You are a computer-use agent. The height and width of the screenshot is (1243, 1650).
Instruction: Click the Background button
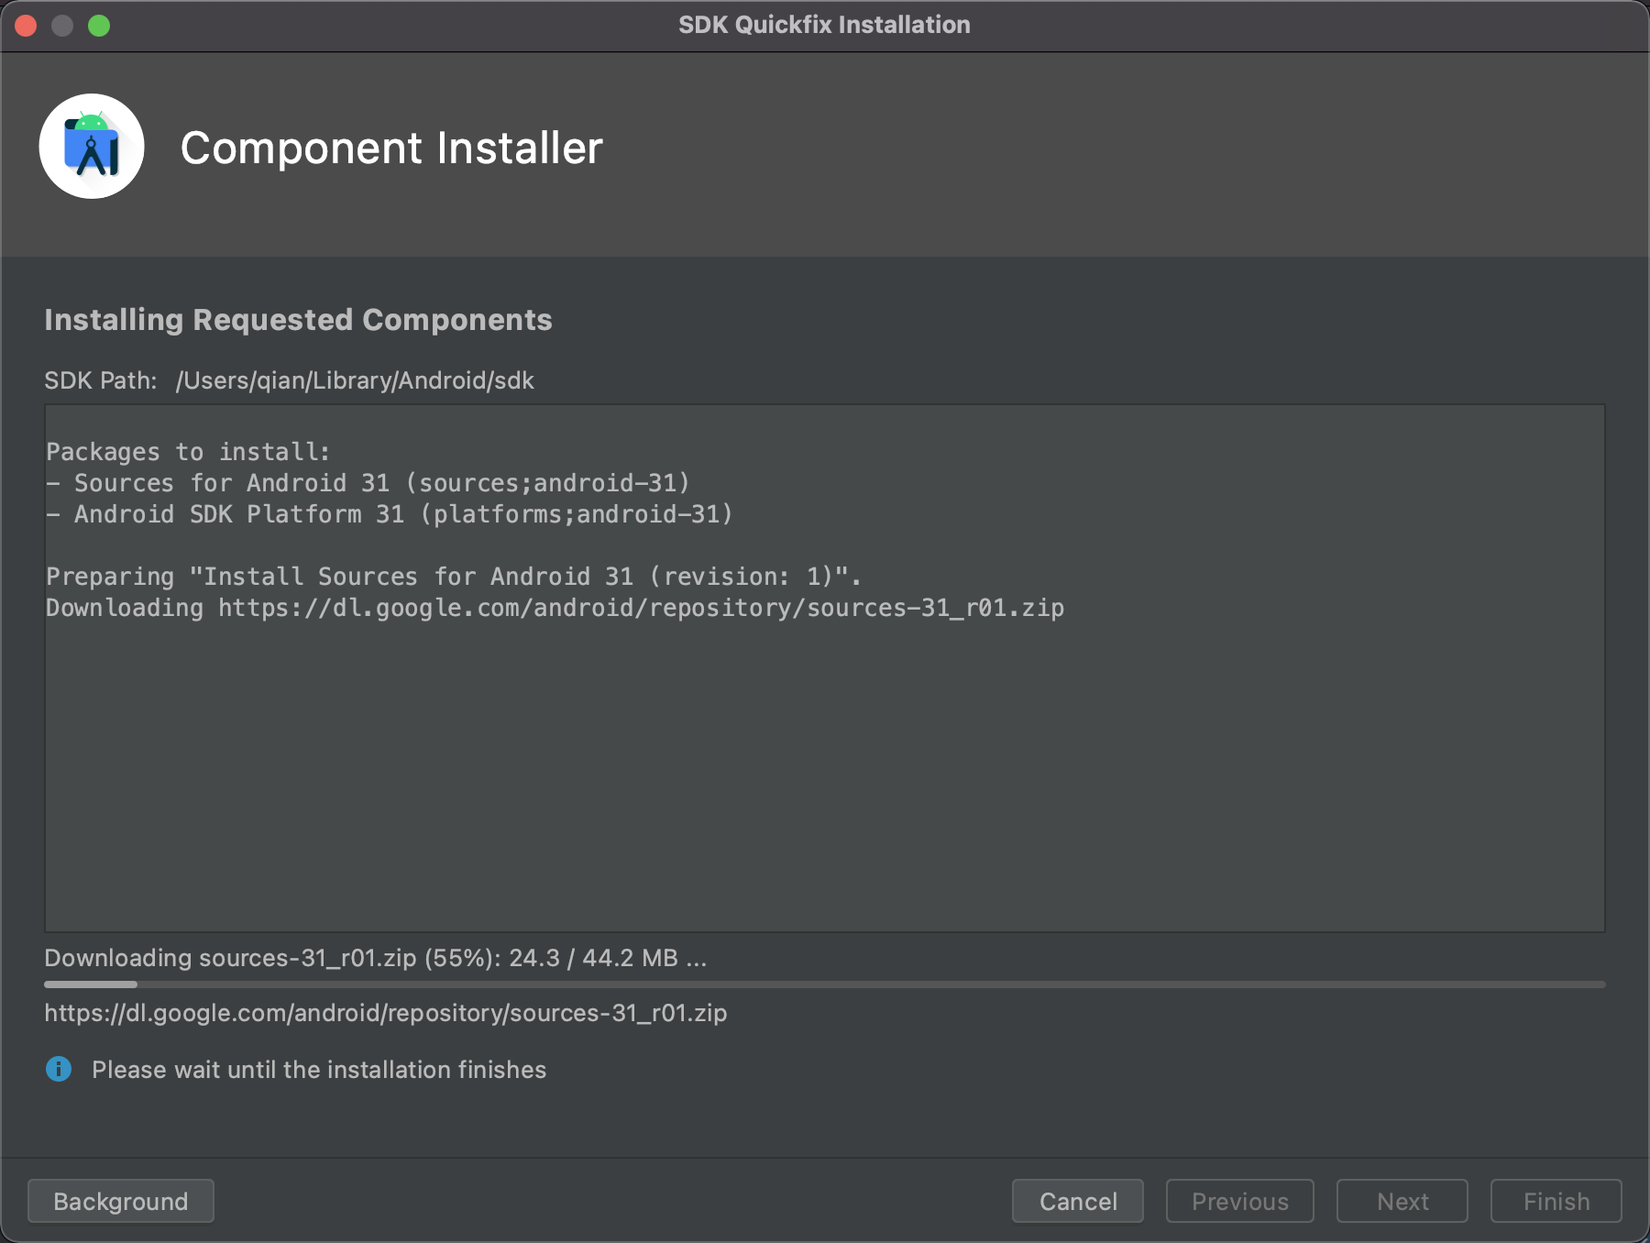(x=121, y=1201)
